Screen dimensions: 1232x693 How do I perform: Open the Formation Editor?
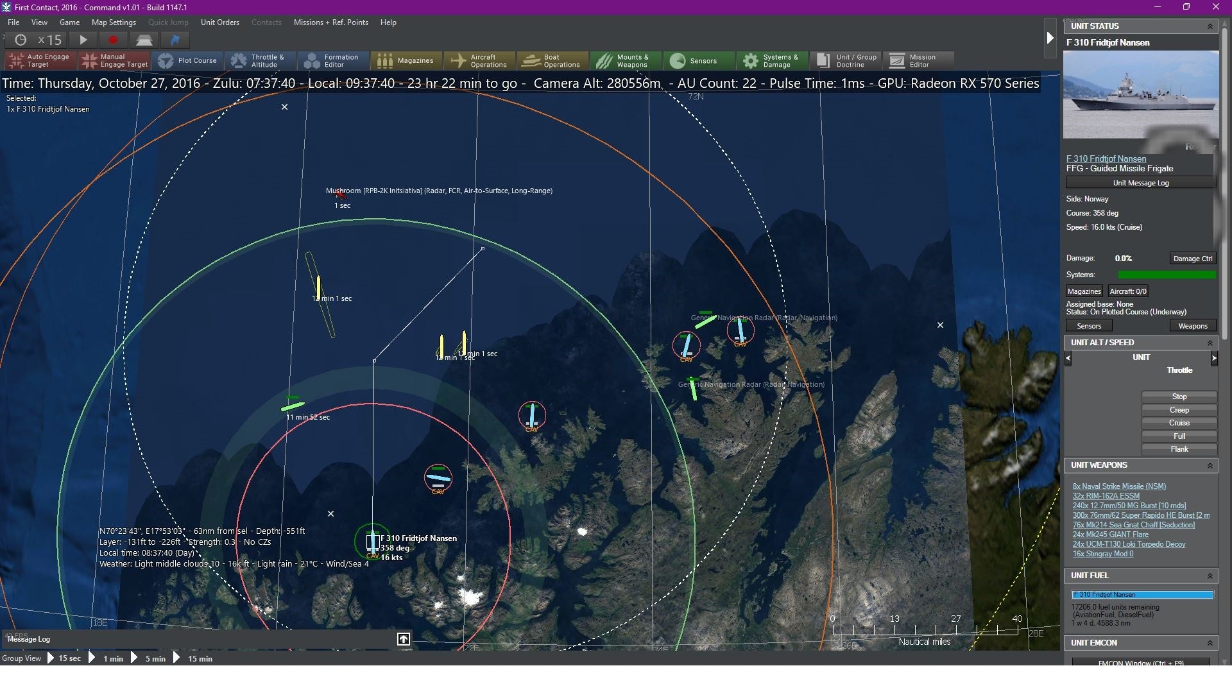point(332,60)
